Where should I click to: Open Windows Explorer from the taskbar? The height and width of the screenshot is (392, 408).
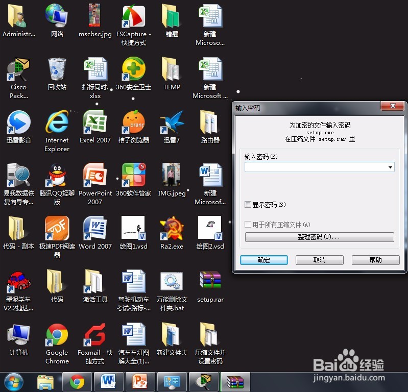click(45, 382)
